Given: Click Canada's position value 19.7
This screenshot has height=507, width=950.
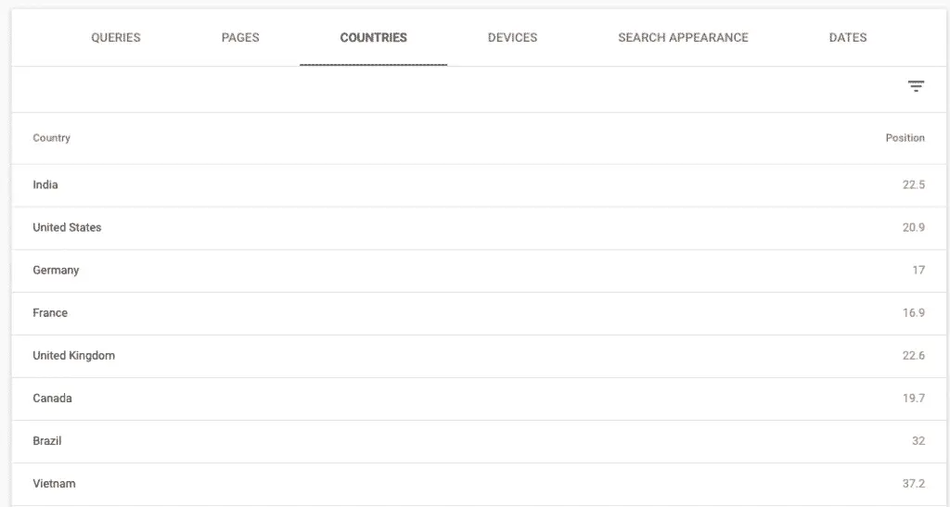Looking at the screenshot, I should pos(913,399).
